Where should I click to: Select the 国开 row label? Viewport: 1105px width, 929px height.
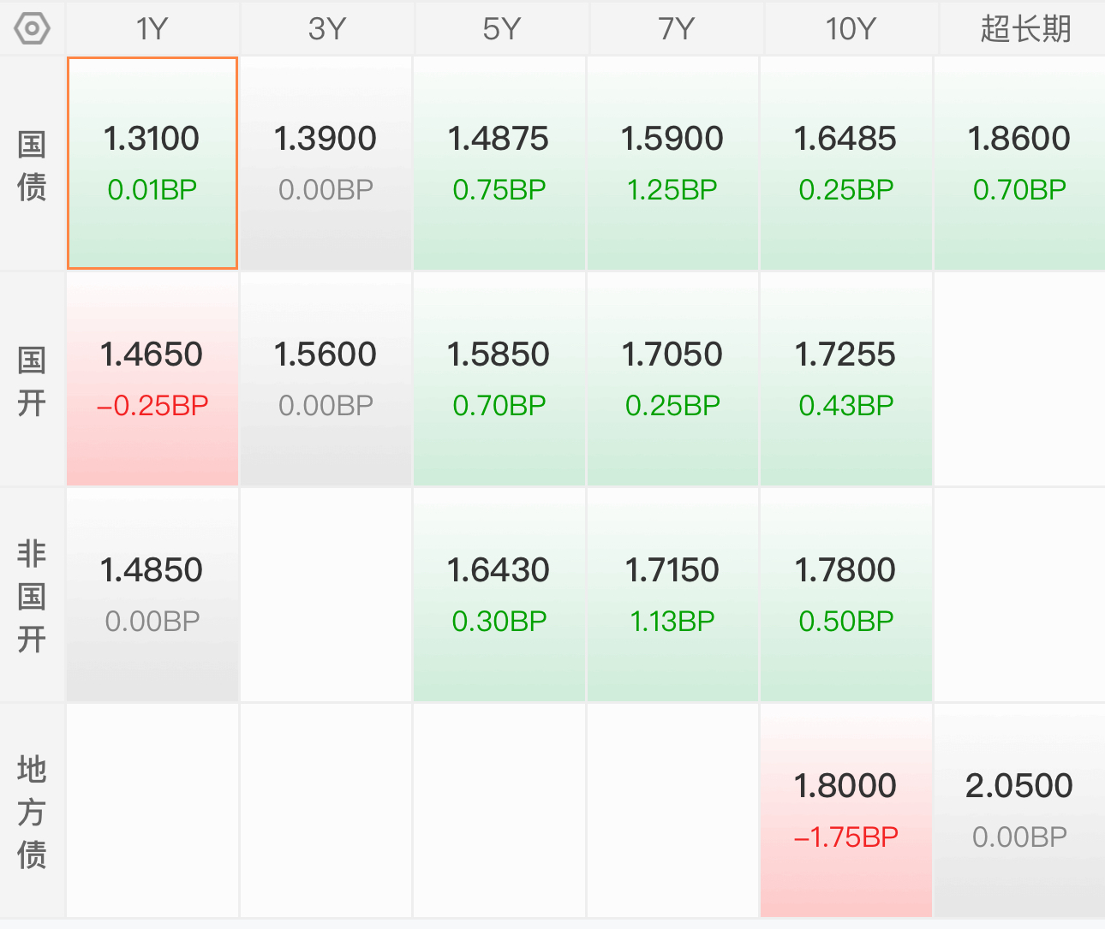point(32,380)
